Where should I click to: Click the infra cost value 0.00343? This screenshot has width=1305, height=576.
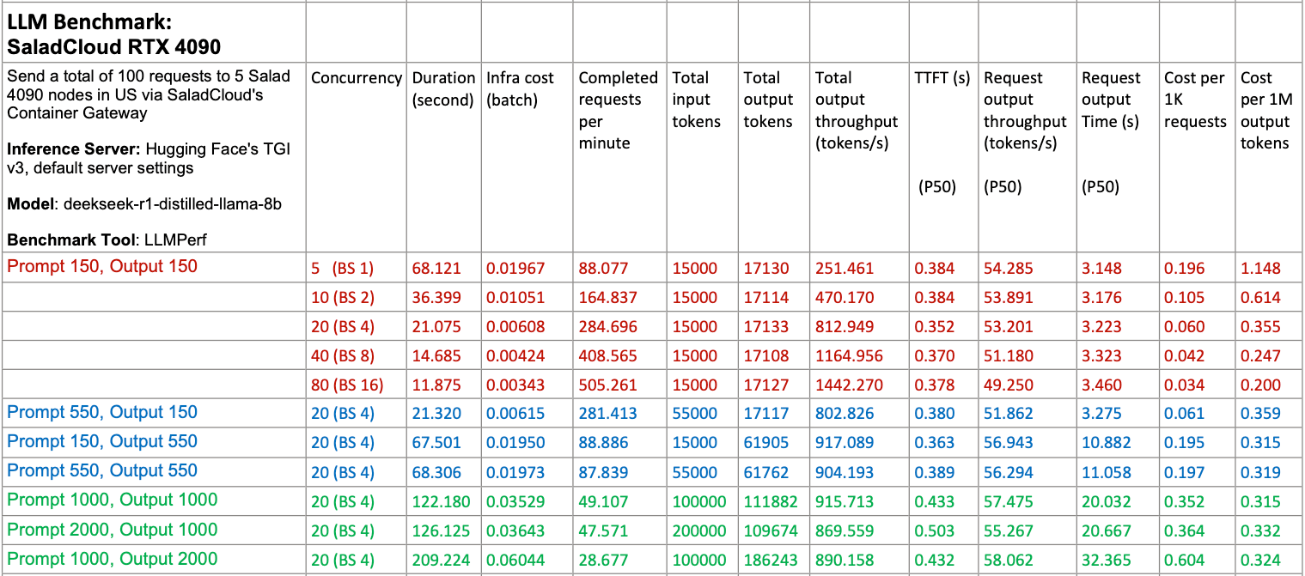515,385
